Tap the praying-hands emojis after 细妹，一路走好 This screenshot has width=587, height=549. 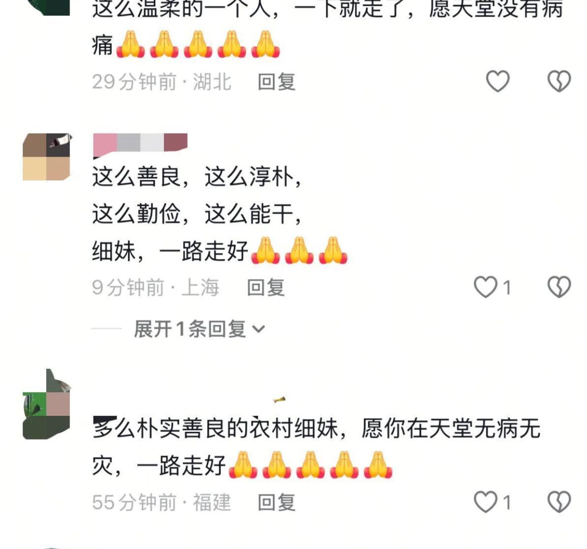pos(299,250)
